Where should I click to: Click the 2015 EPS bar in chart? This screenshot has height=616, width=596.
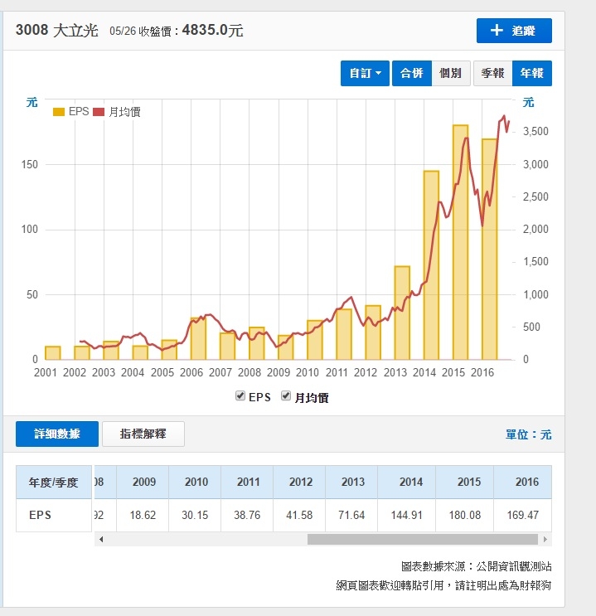pos(460,242)
